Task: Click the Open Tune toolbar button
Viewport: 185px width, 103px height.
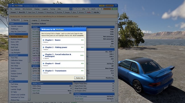Action: coord(31,12)
